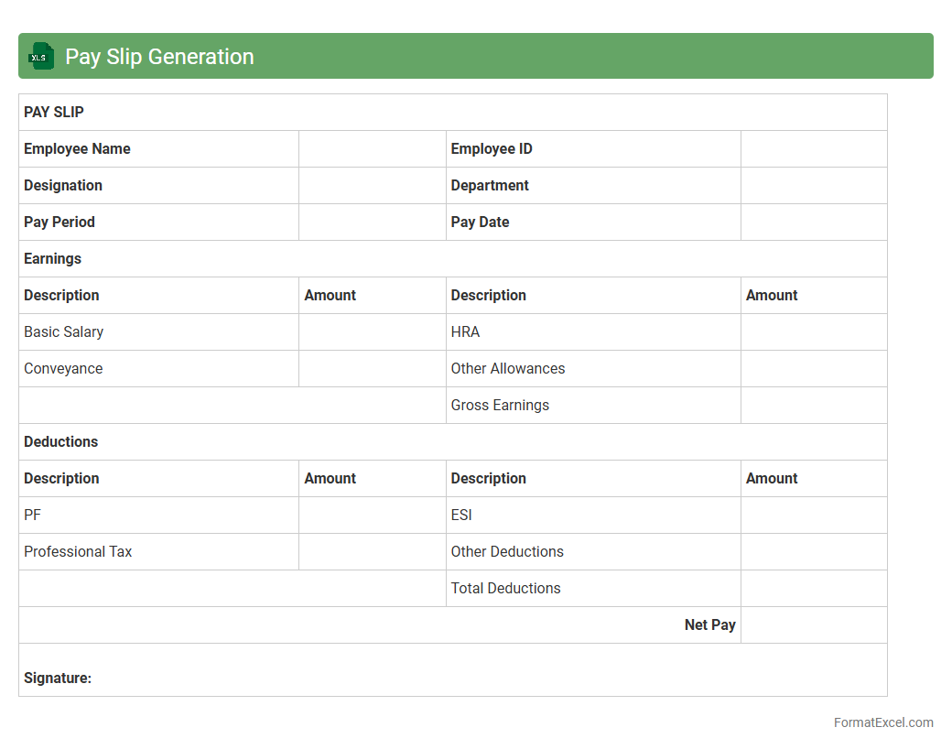The width and height of the screenshot is (952, 749).
Task: Select the Professional Tax amount cell
Action: pos(372,552)
